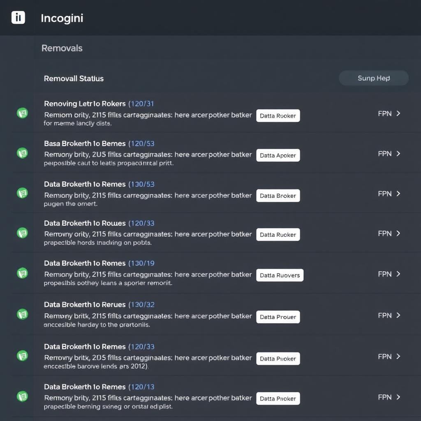Click green status icon for Data Brokerth lo Roues
The width and height of the screenshot is (421, 421).
[x=22, y=233]
